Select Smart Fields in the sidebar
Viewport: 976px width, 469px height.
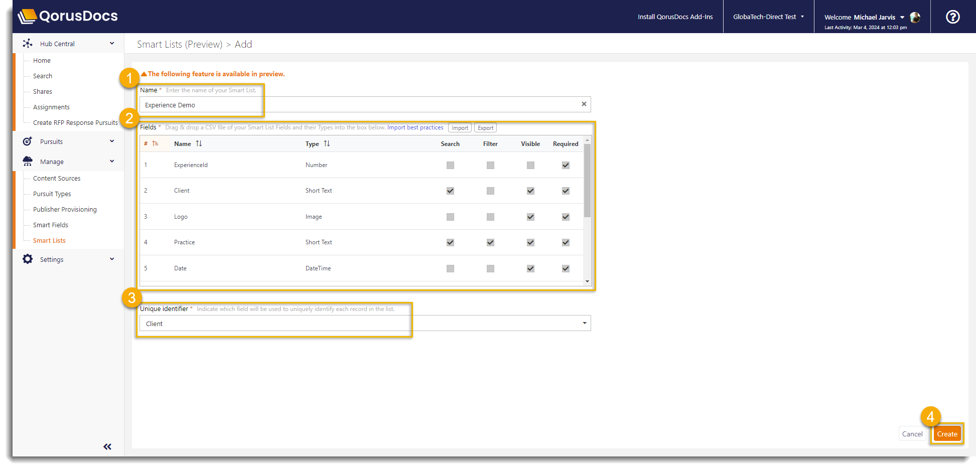(x=50, y=225)
